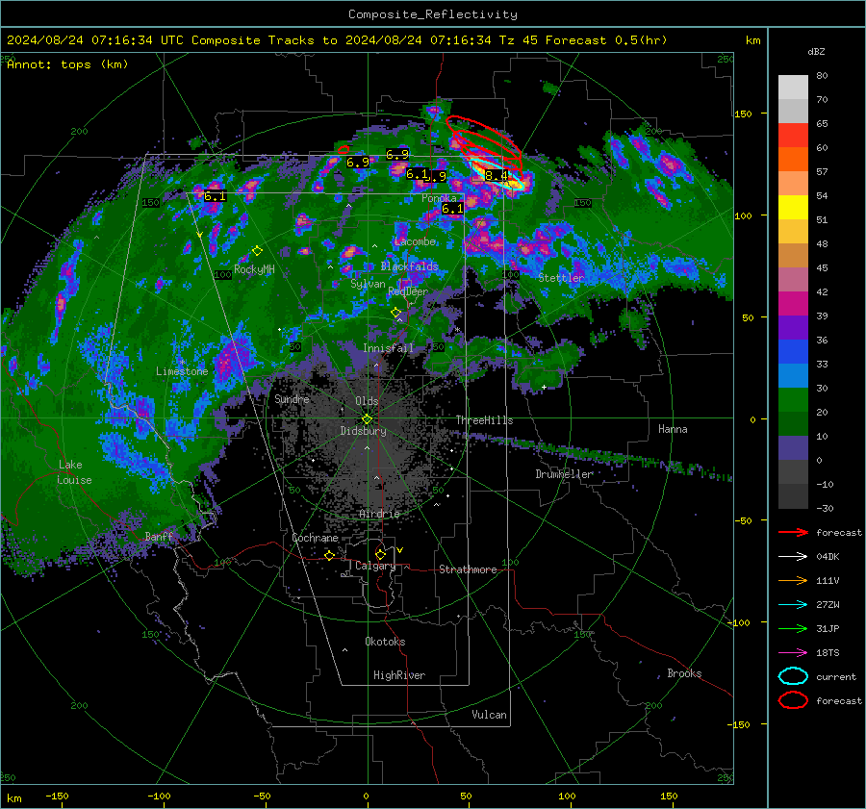Click the yellow diamond marker below RedDeer
This screenshot has height=809, width=866.
pyautogui.click(x=396, y=313)
